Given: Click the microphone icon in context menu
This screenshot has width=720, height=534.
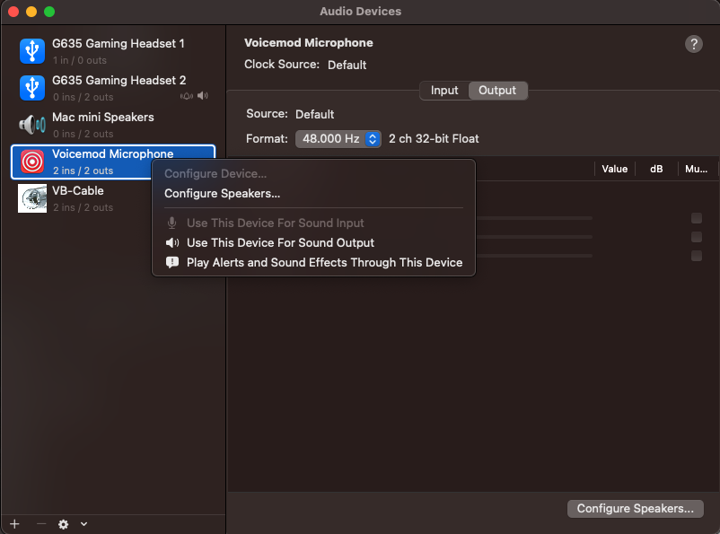Looking at the screenshot, I should (x=171, y=223).
